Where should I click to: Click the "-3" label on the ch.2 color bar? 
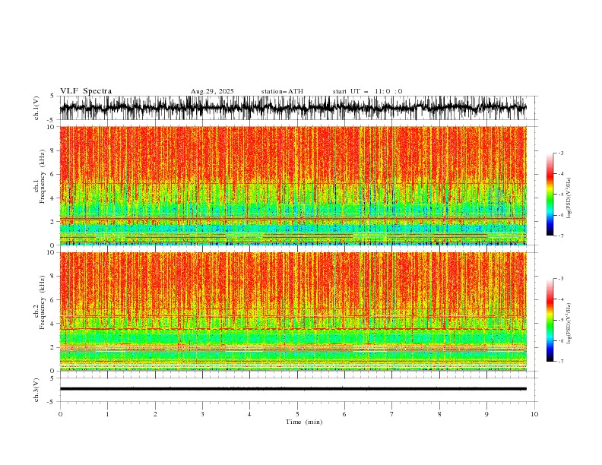[x=560, y=279]
